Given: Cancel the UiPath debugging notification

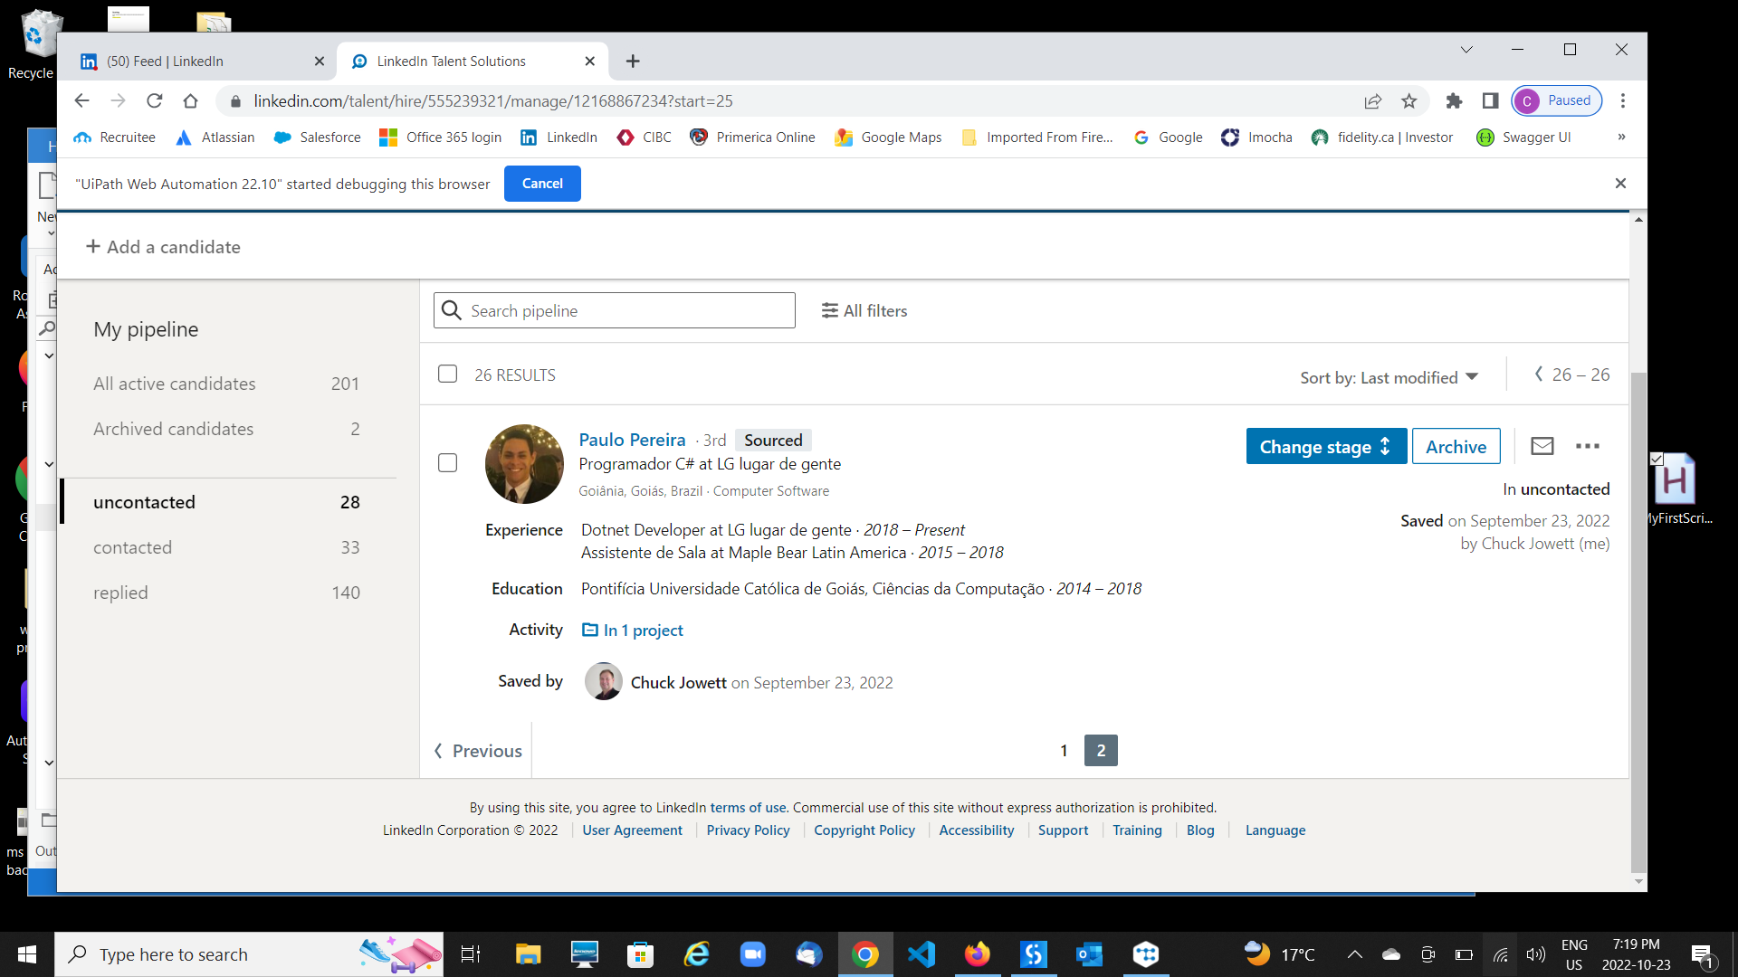Looking at the screenshot, I should pyautogui.click(x=541, y=183).
